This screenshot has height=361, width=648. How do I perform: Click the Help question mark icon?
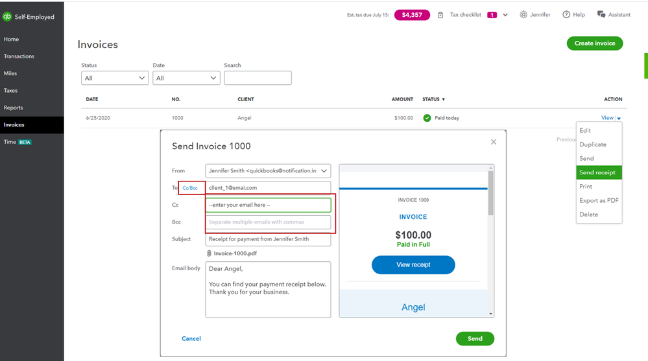coord(566,14)
